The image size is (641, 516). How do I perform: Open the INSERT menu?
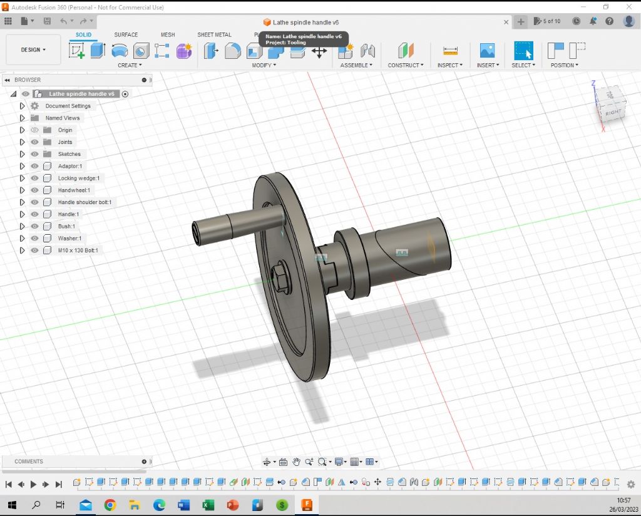(x=488, y=65)
